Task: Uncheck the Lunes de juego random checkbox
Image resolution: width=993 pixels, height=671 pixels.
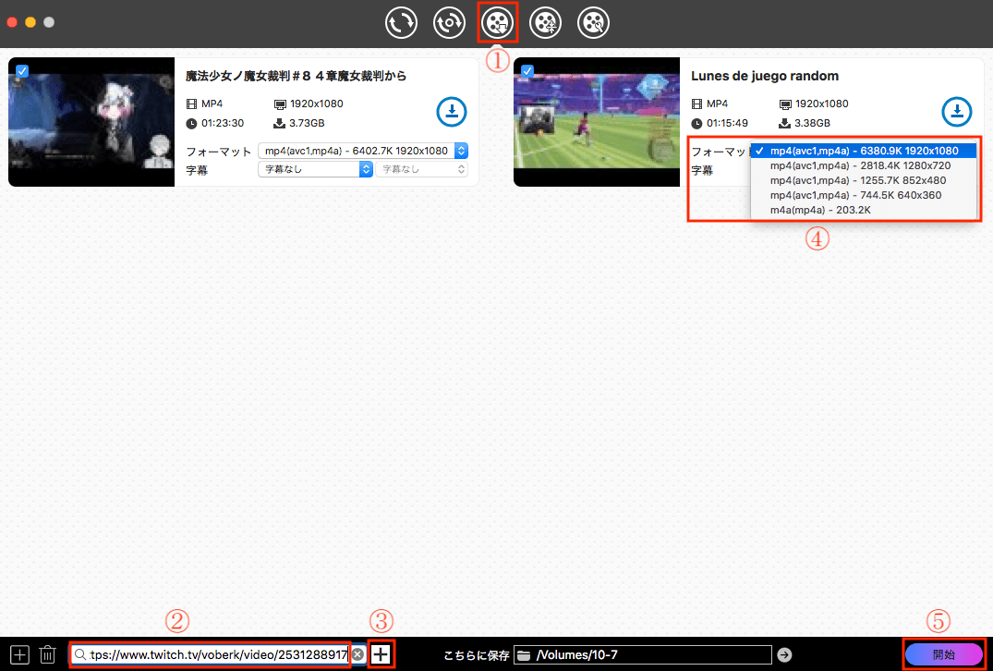Action: (x=527, y=70)
